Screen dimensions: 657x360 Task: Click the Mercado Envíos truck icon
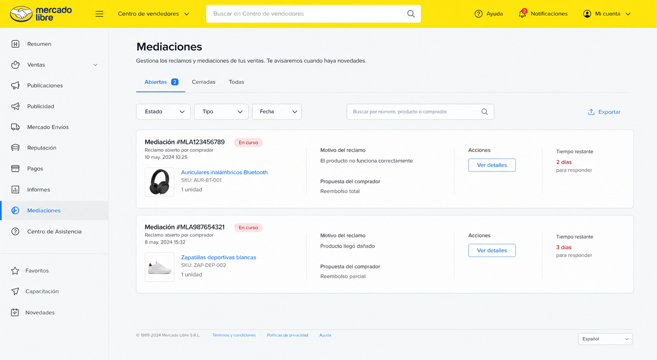15,127
